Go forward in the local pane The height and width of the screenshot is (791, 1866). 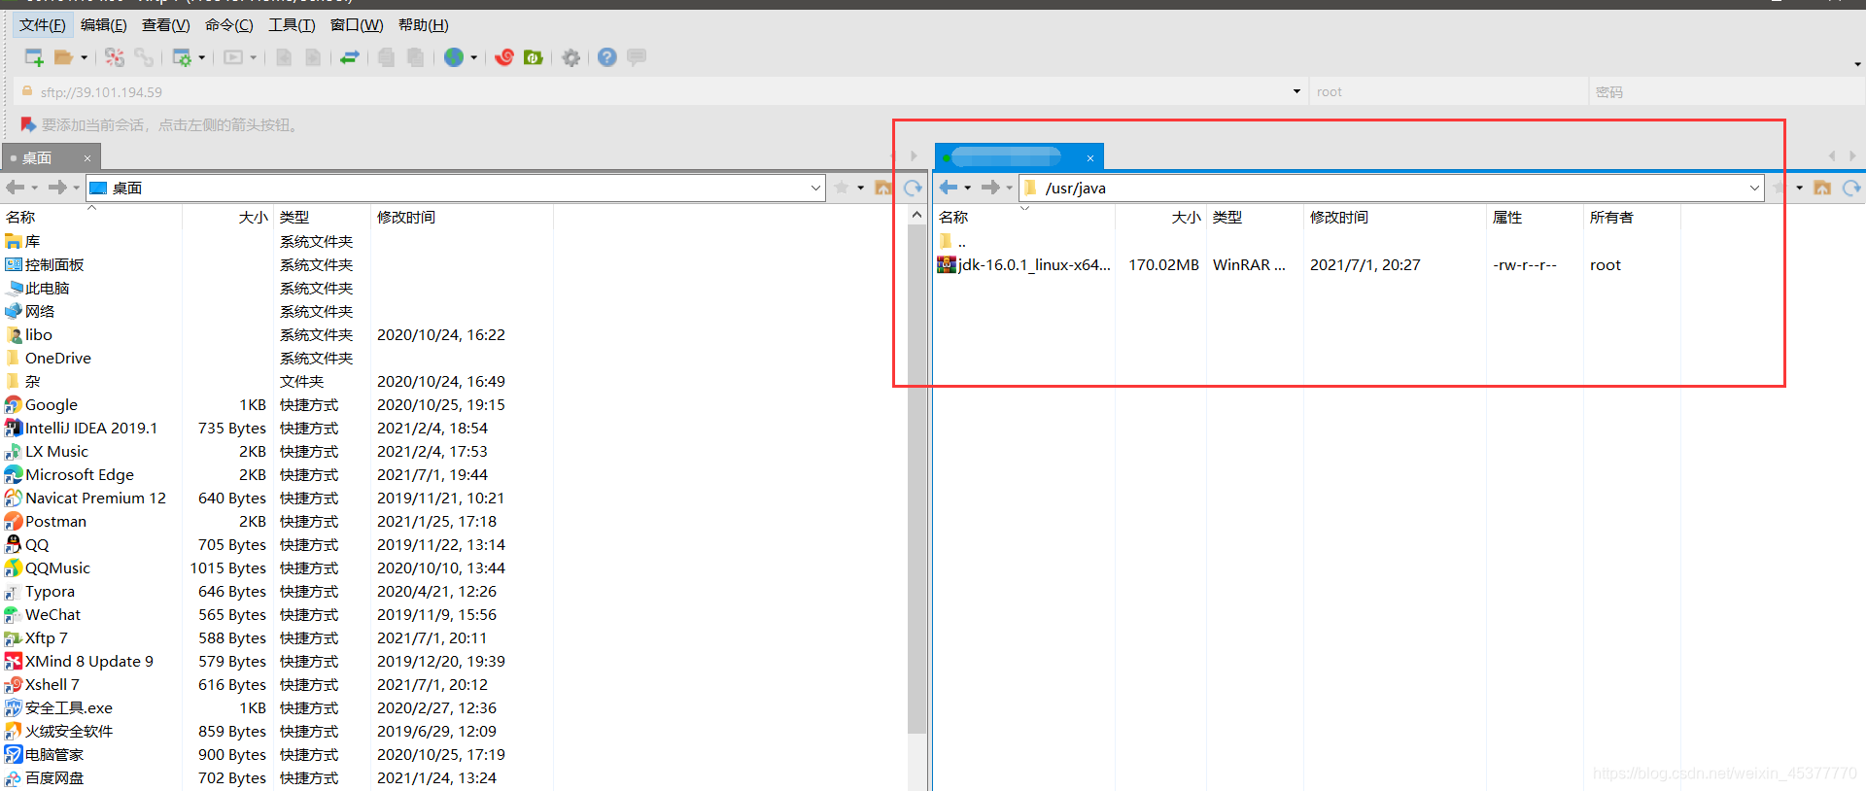57,188
